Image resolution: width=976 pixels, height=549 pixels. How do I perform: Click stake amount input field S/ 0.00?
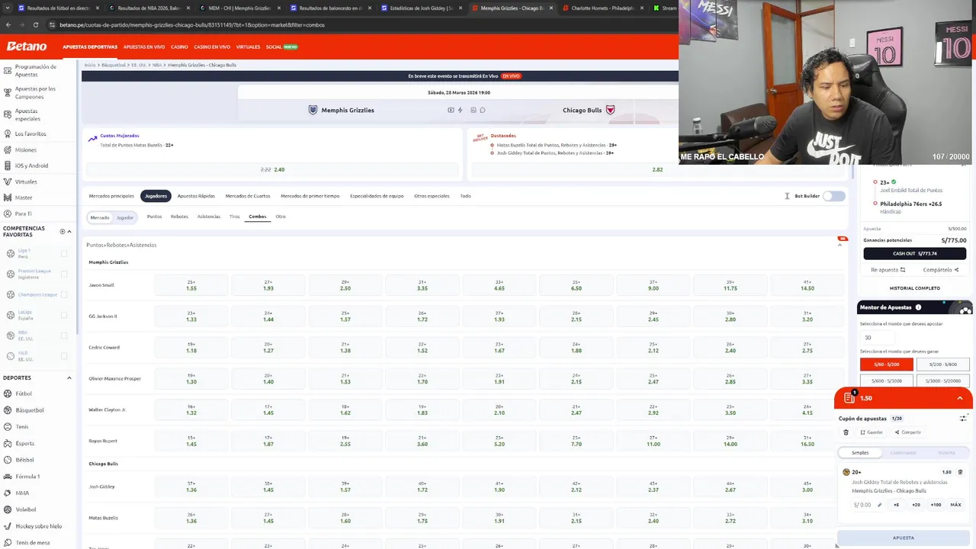click(x=868, y=505)
